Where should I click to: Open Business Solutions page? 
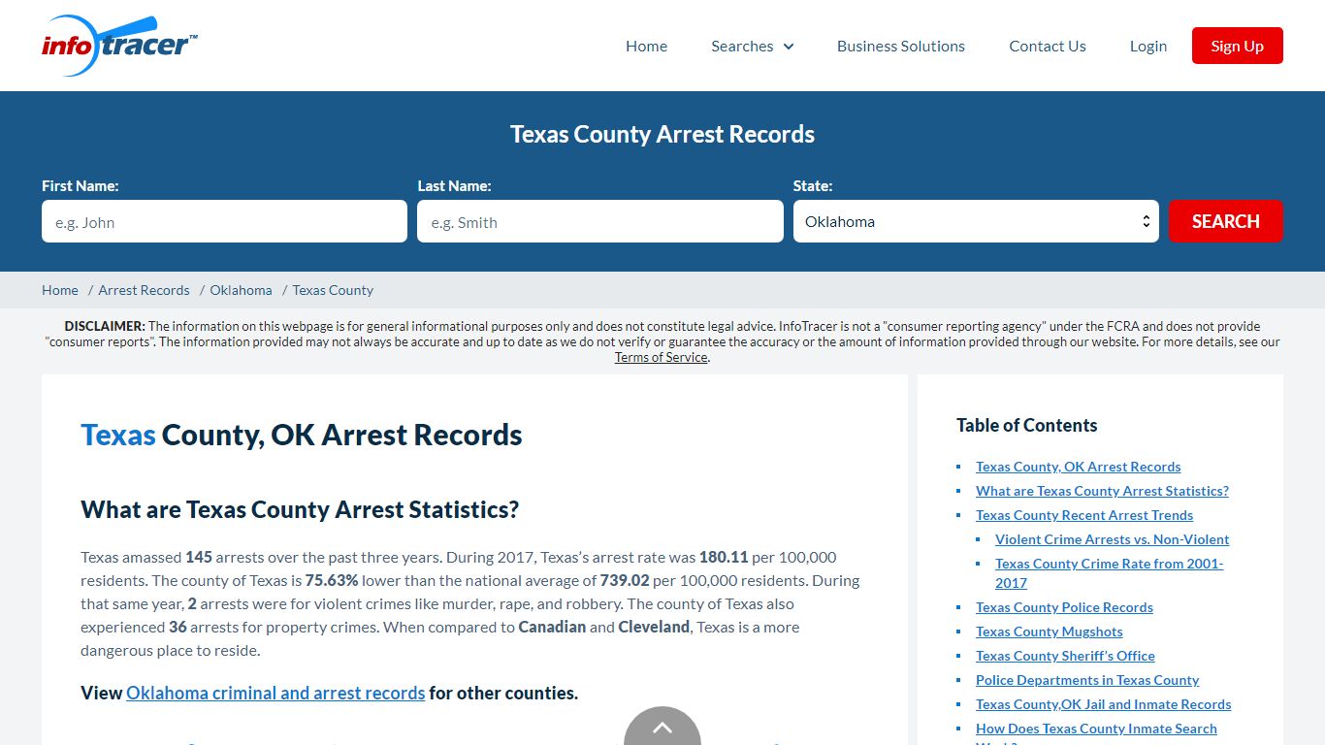900,46
